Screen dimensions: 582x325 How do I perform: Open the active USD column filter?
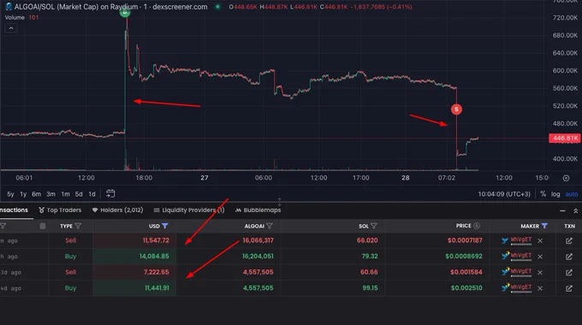click(165, 226)
